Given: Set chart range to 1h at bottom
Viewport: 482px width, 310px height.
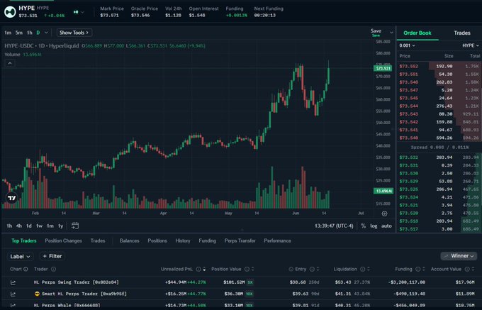Looking at the screenshot, I should click(9, 226).
